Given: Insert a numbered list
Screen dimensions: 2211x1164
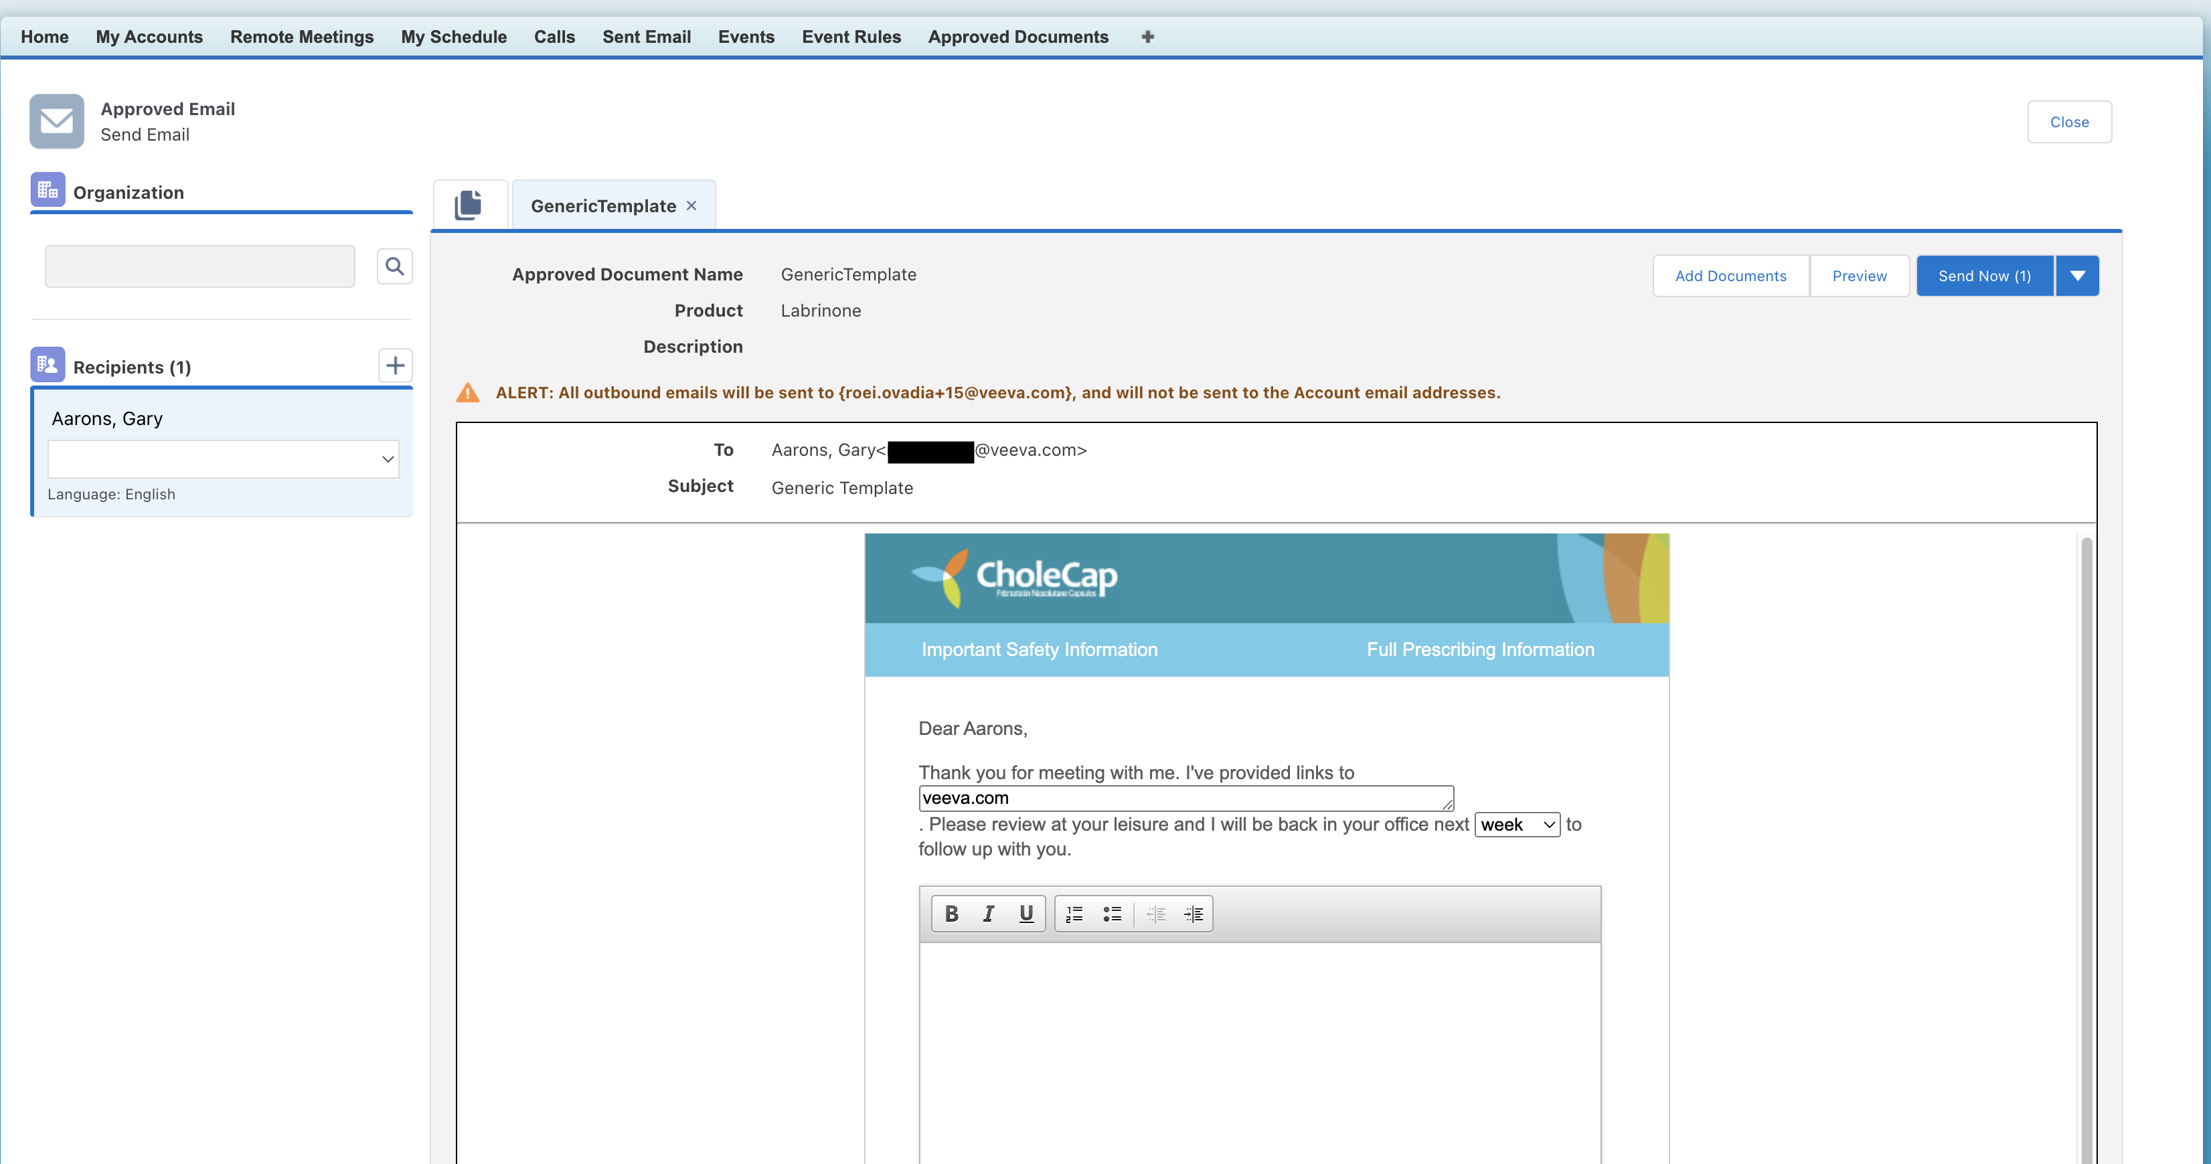Looking at the screenshot, I should (x=1074, y=914).
